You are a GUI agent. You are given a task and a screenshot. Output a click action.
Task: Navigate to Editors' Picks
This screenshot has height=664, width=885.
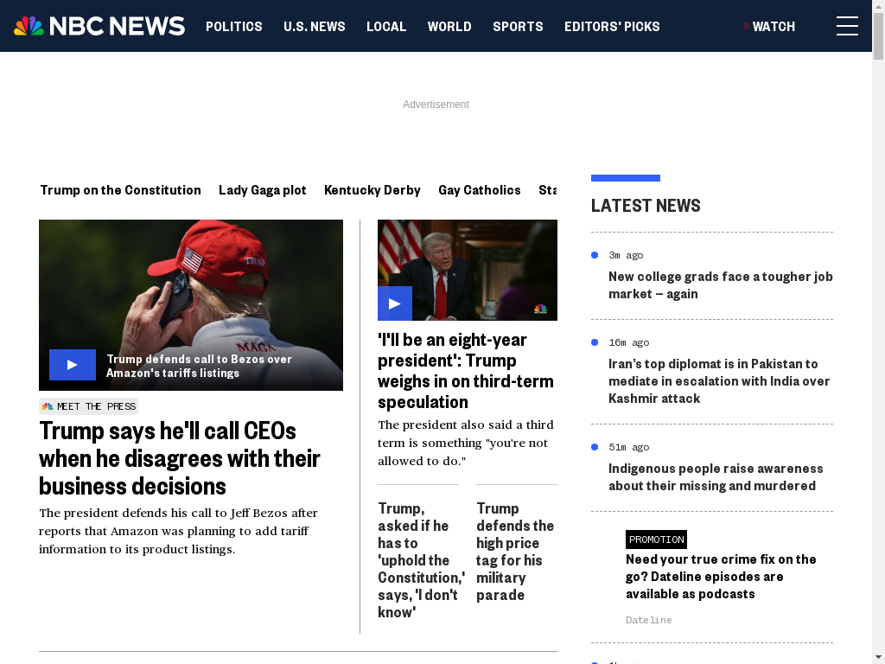coord(612,27)
